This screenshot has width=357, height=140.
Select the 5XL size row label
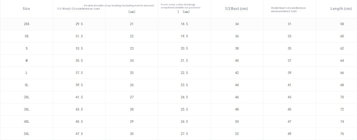(27, 134)
